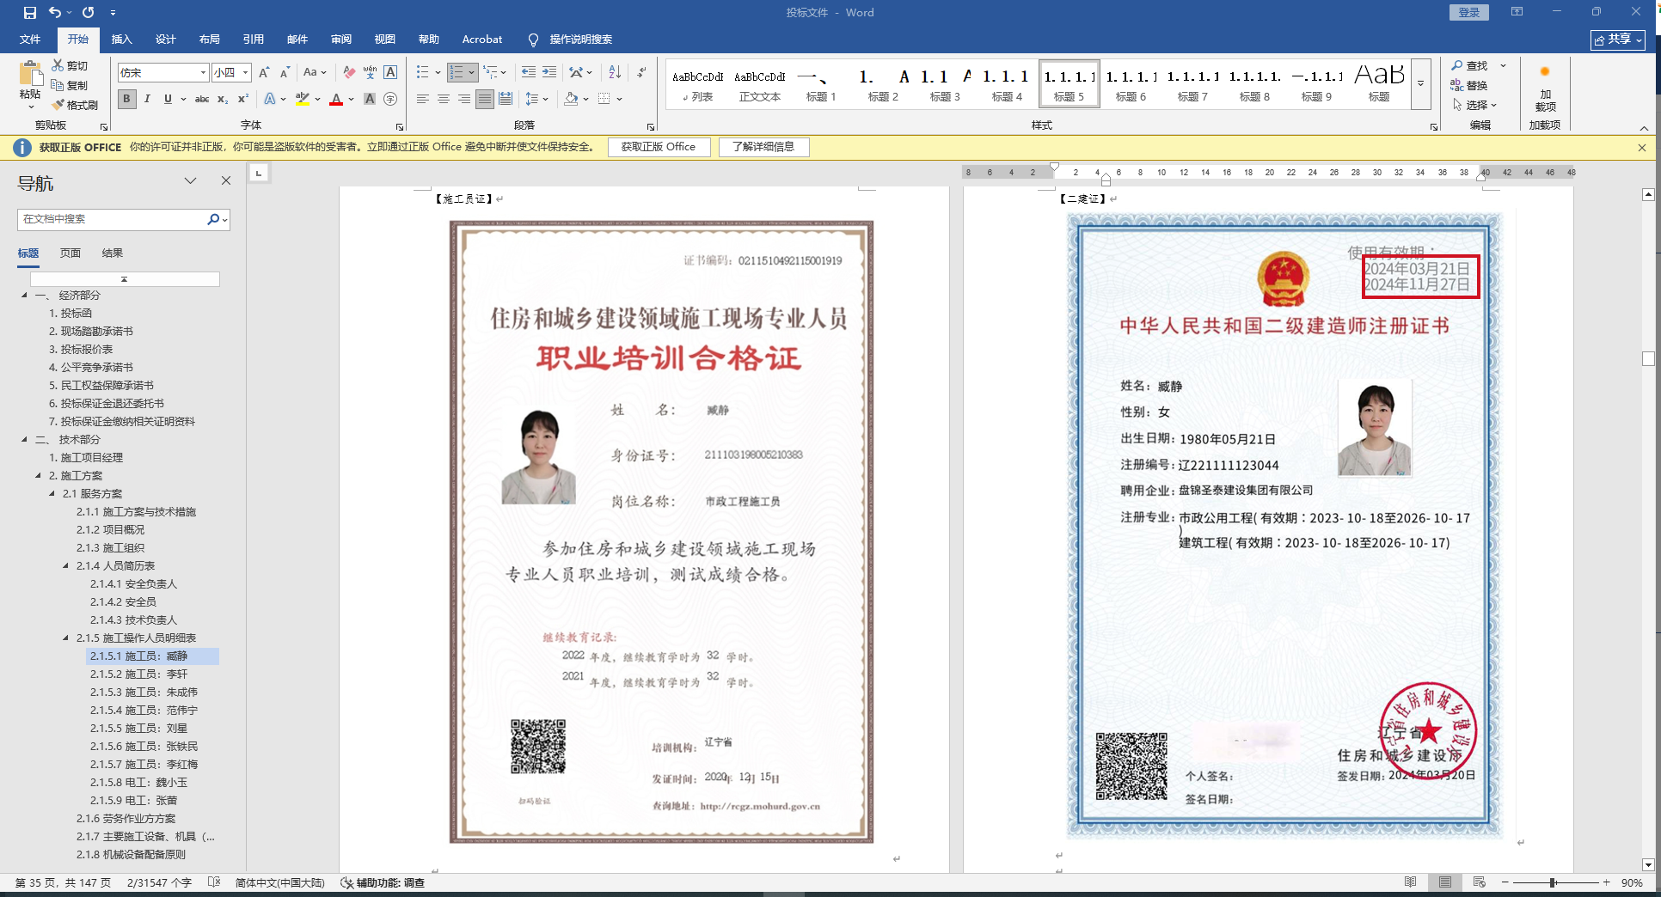Toggle Italic formatting
This screenshot has height=897, width=1661.
coord(147,99)
